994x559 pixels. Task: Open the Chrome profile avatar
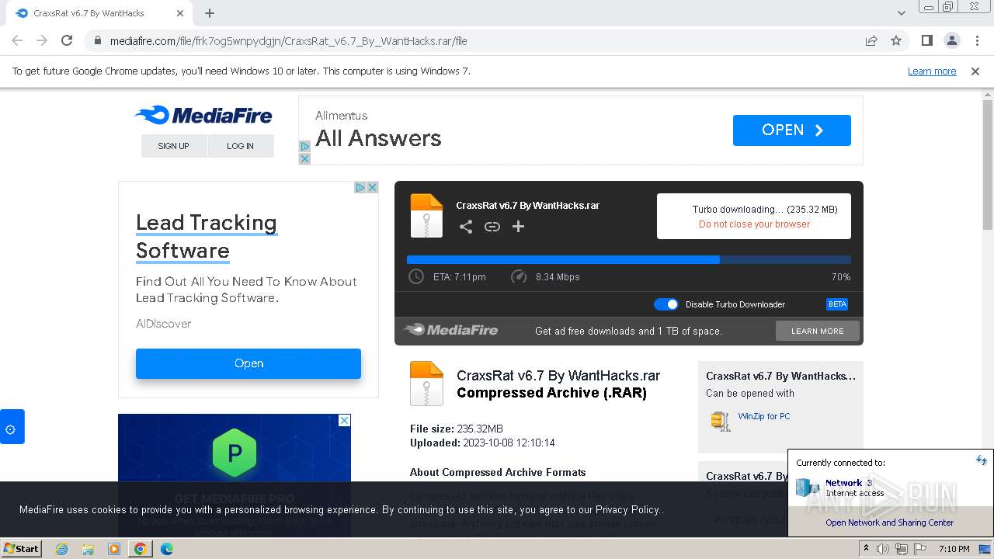(951, 40)
